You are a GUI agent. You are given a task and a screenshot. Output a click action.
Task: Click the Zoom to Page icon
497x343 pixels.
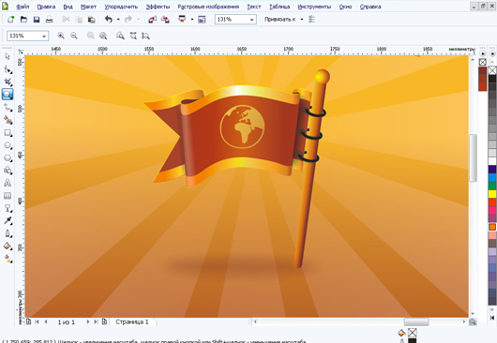click(x=120, y=36)
